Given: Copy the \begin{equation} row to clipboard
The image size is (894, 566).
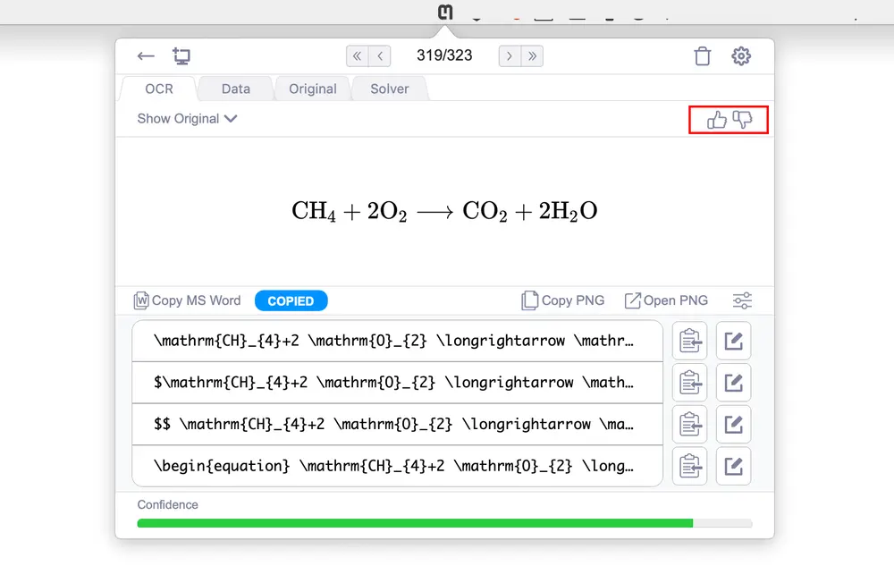Looking at the screenshot, I should [x=690, y=466].
